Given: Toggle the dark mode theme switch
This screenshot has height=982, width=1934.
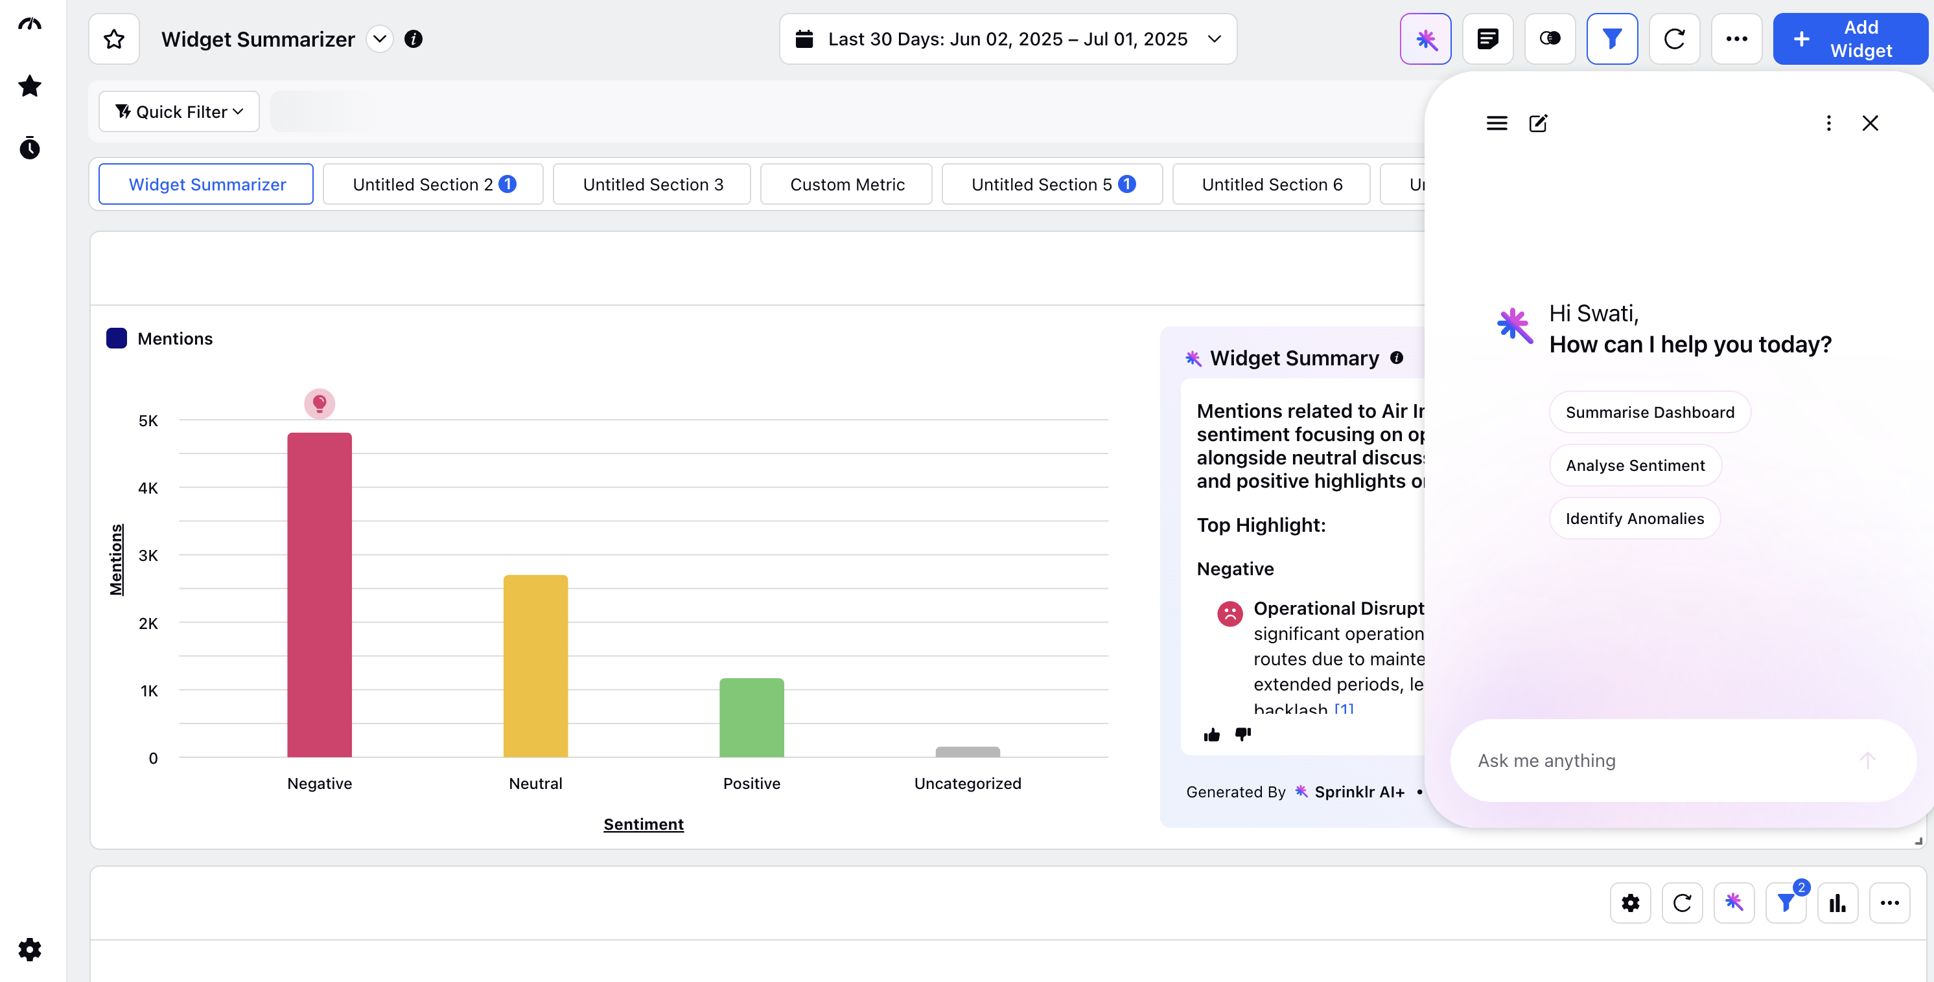Looking at the screenshot, I should point(1550,39).
